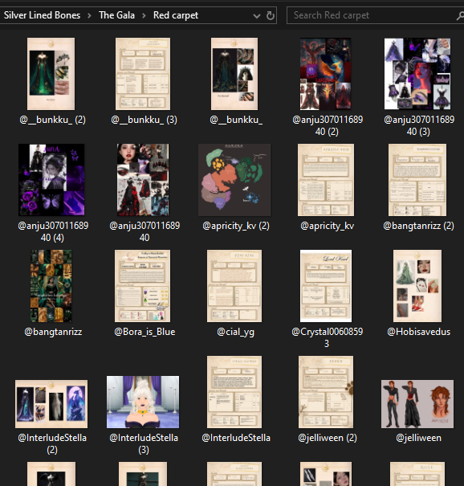
Task: Select the @__bunkku_ (2) file thumbnail
Action: 51,74
